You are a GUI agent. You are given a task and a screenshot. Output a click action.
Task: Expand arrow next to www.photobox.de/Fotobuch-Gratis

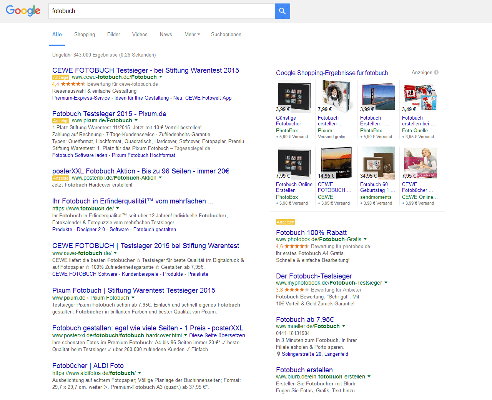point(365,239)
